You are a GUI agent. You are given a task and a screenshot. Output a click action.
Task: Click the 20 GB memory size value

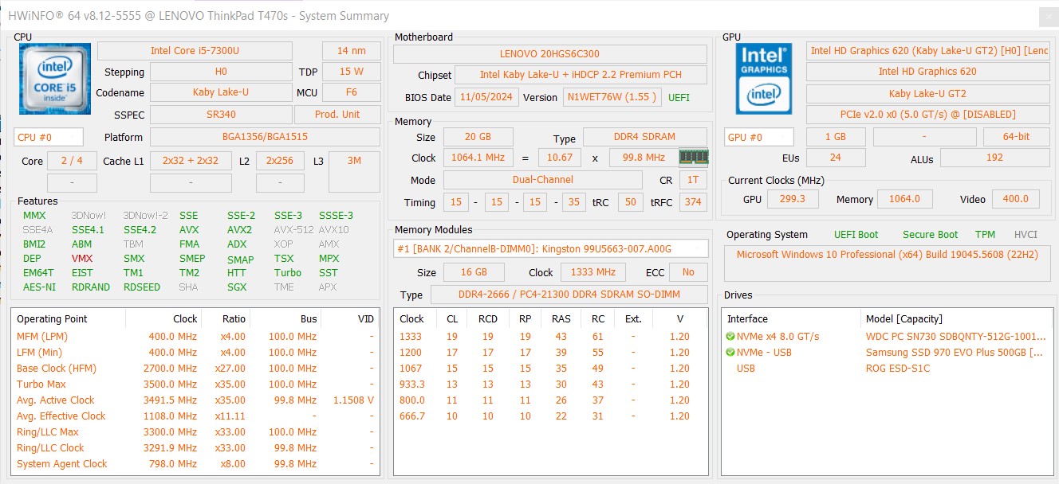[478, 137]
